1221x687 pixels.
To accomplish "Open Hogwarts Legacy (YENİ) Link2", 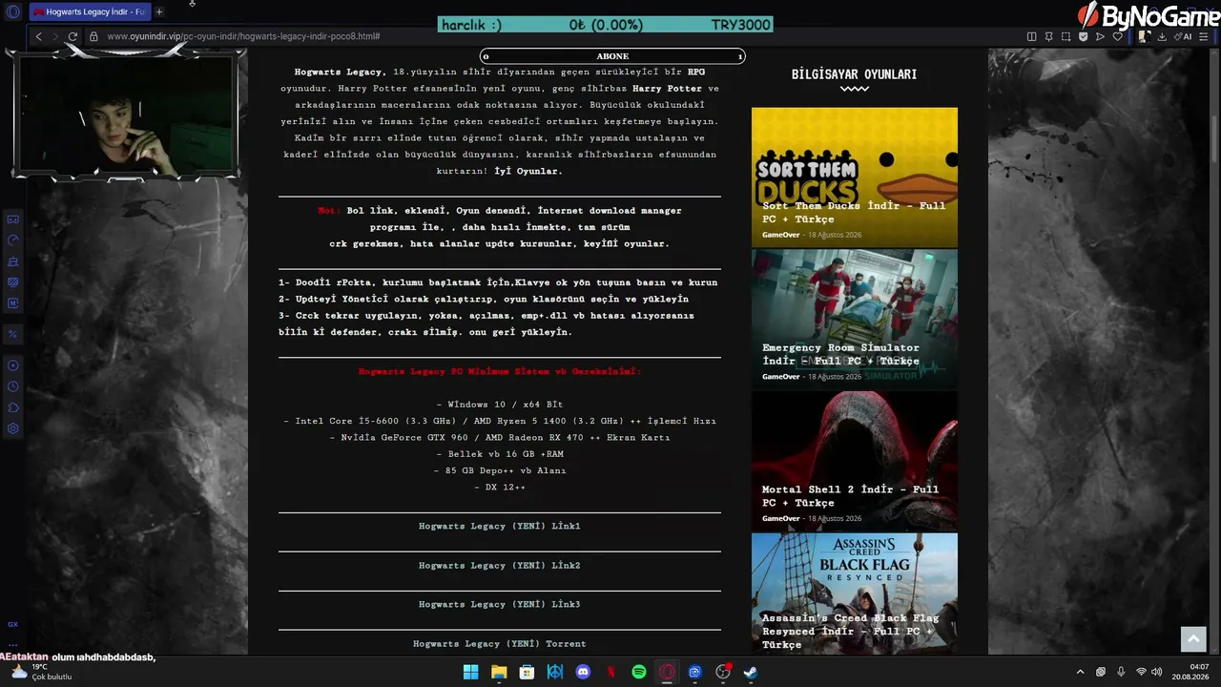I will tap(500, 565).
